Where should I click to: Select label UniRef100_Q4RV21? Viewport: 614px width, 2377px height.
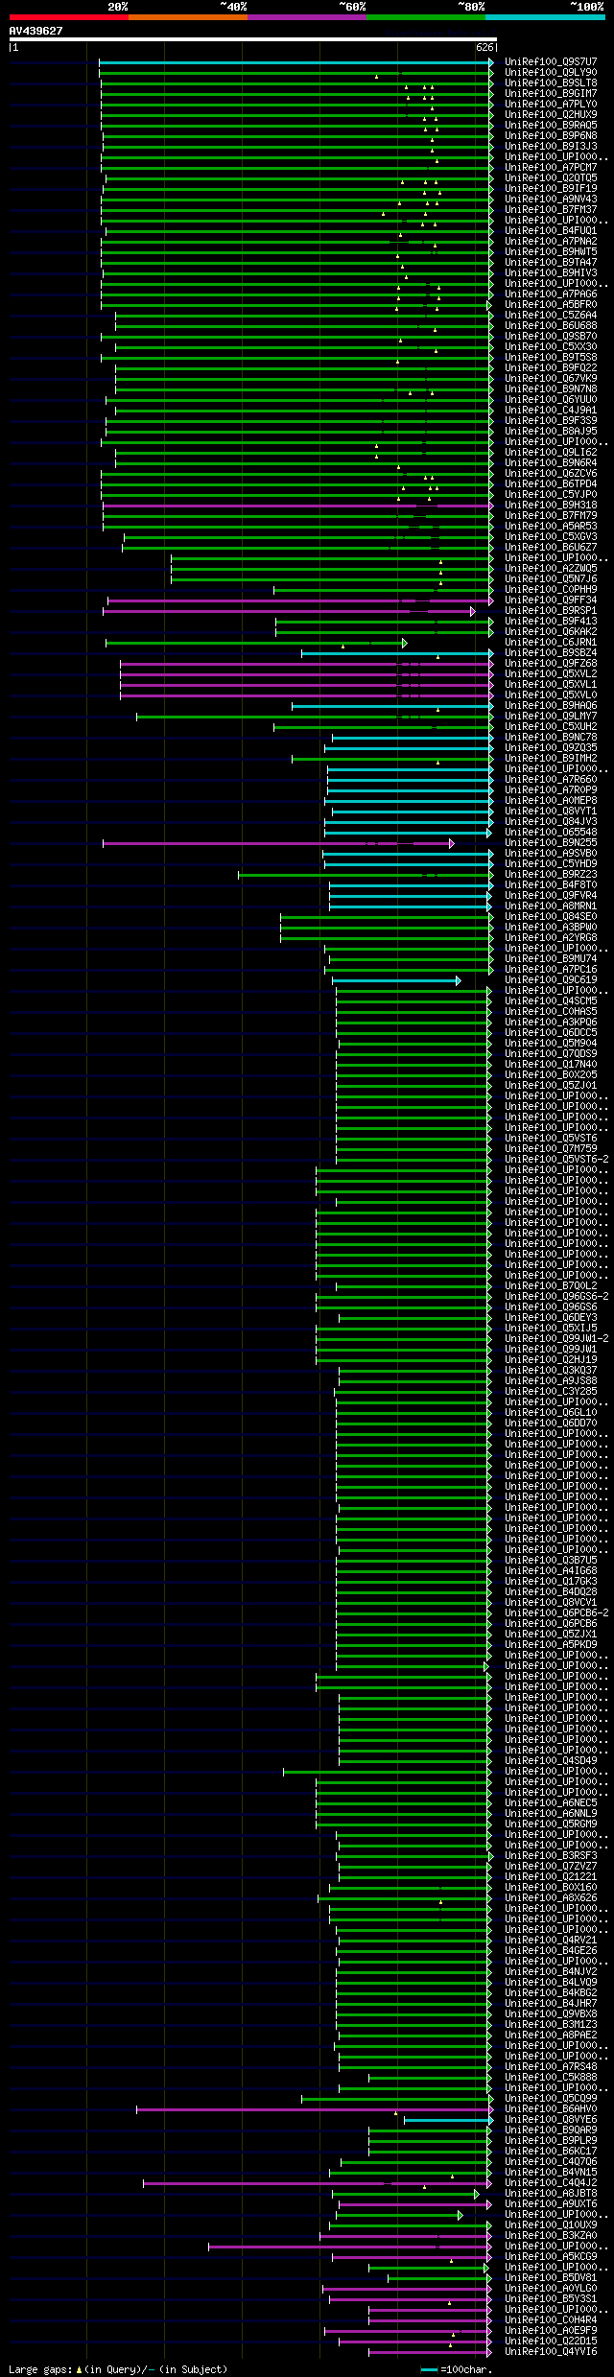551,1941
